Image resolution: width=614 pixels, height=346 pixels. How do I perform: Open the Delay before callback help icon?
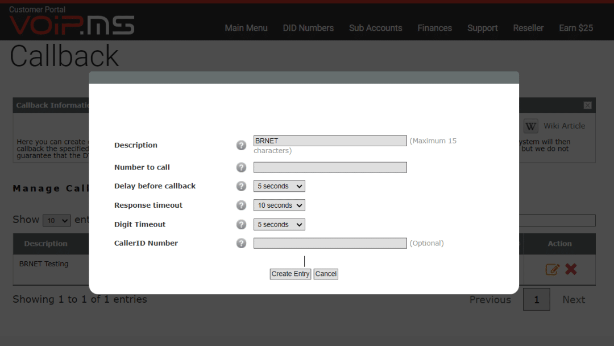click(241, 186)
